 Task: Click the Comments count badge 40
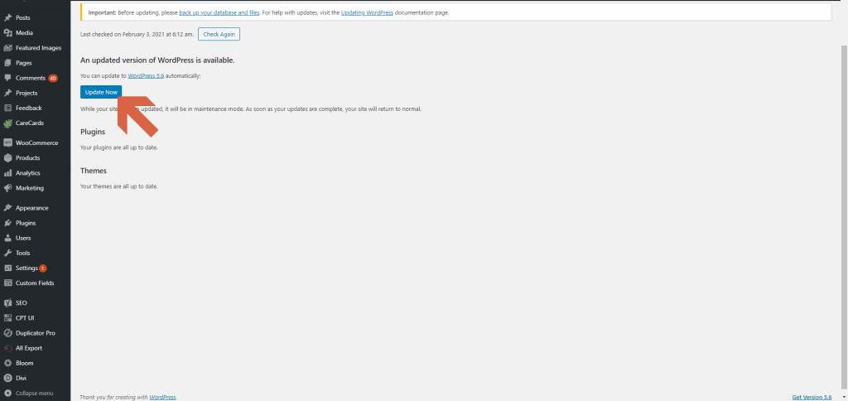52,78
